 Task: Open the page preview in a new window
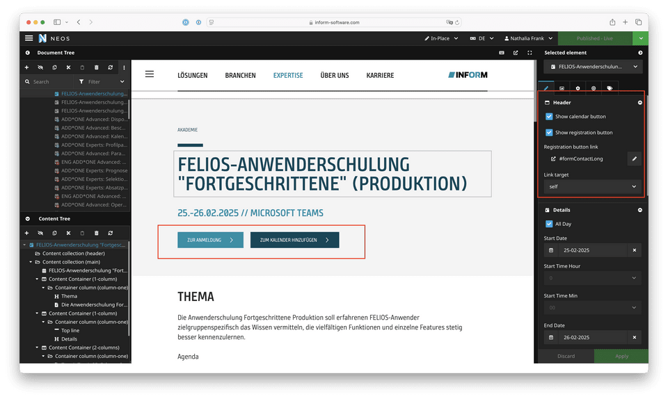pyautogui.click(x=516, y=53)
